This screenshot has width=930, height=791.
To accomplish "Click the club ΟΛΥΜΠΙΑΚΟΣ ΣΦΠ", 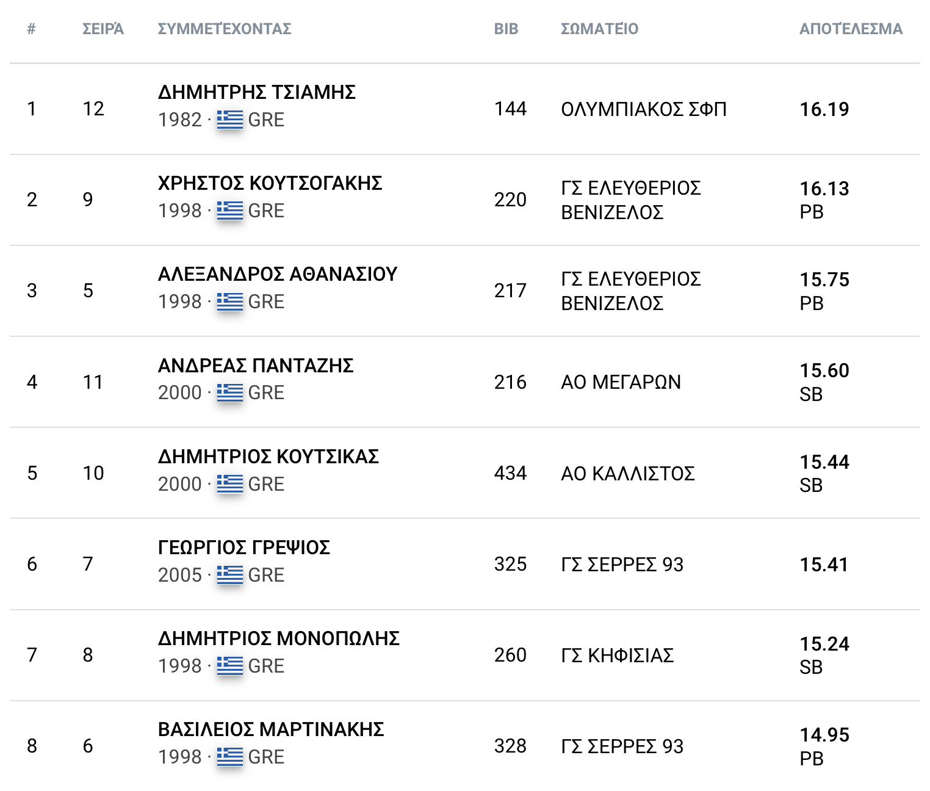I will [643, 109].
